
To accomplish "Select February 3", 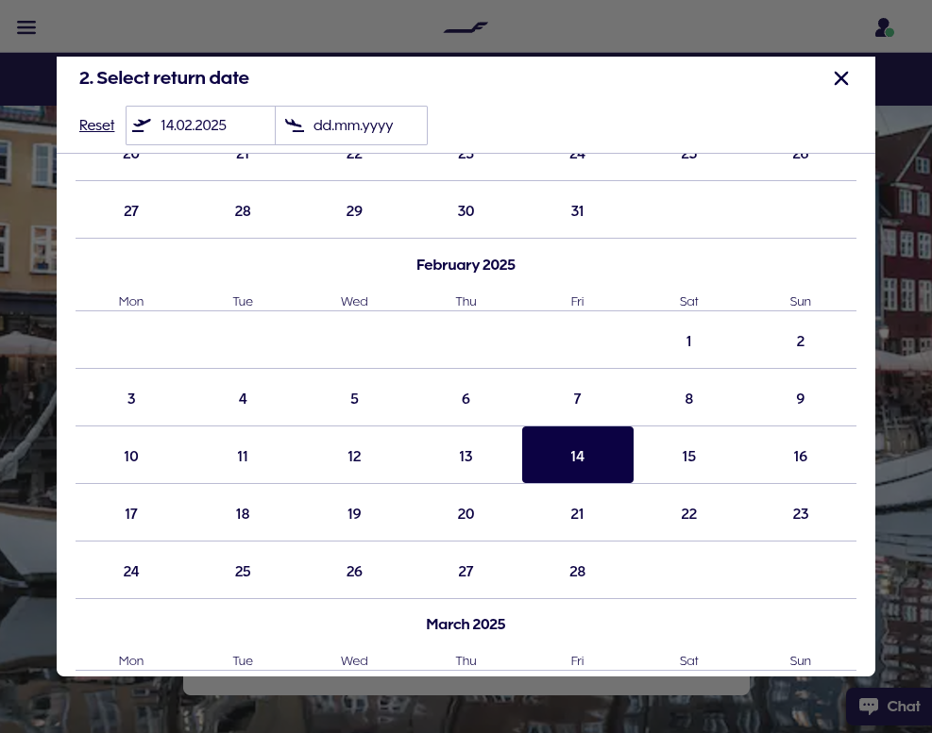I will (x=131, y=399).
